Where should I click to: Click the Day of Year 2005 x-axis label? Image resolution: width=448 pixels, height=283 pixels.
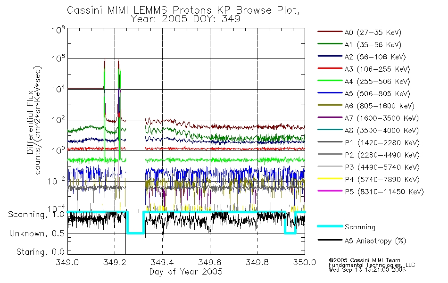click(x=186, y=272)
